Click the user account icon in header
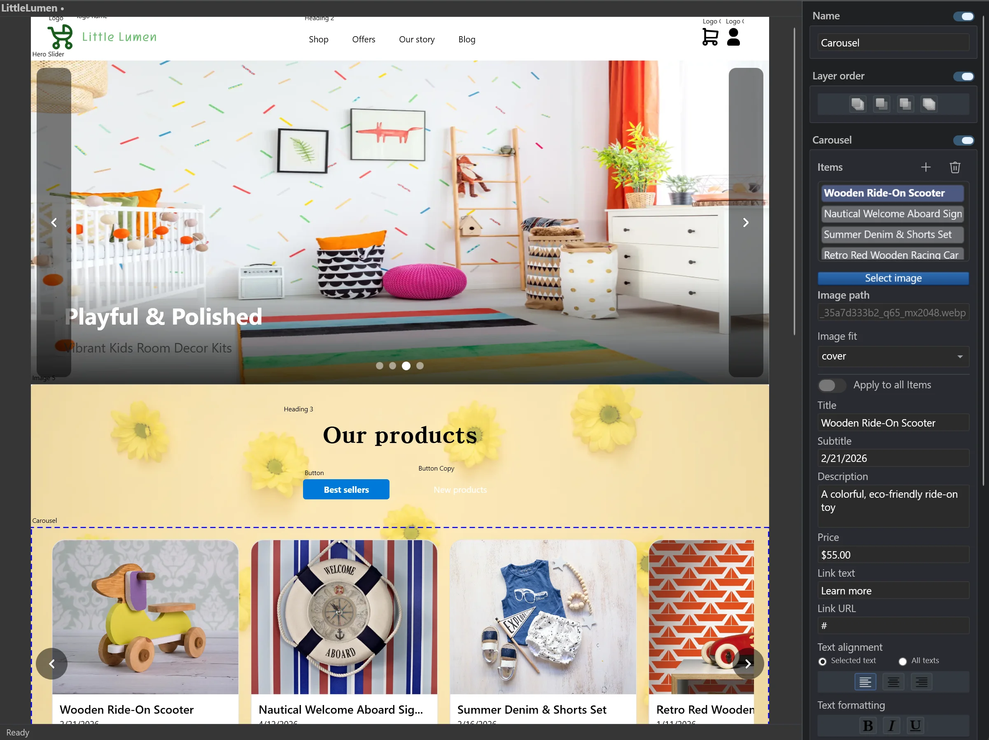 pyautogui.click(x=733, y=37)
